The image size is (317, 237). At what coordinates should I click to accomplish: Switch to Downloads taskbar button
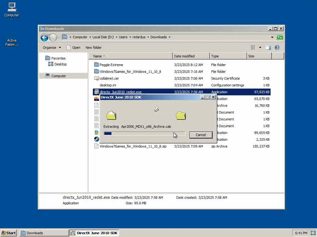coord(44,233)
